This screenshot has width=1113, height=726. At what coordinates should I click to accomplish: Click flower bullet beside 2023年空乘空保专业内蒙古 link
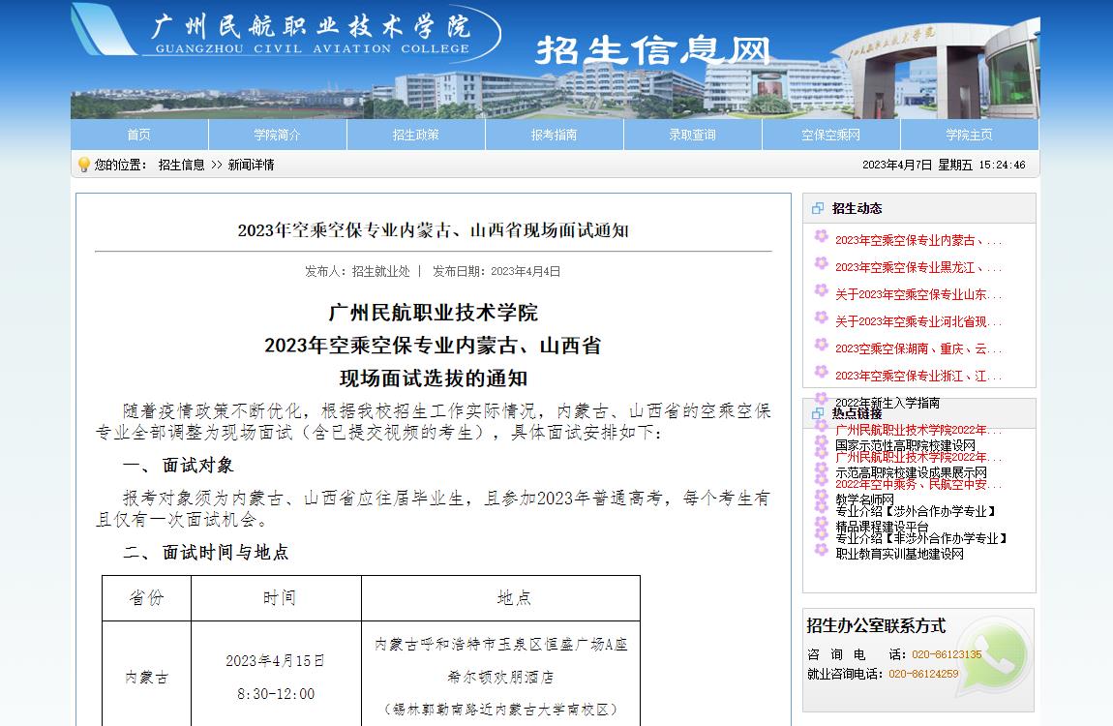822,236
